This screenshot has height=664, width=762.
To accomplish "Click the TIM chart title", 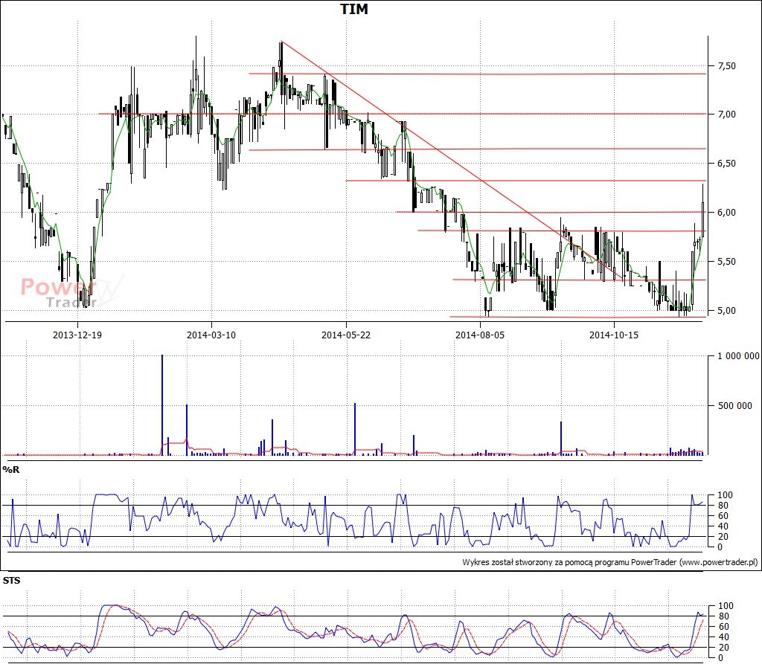I will click(353, 9).
